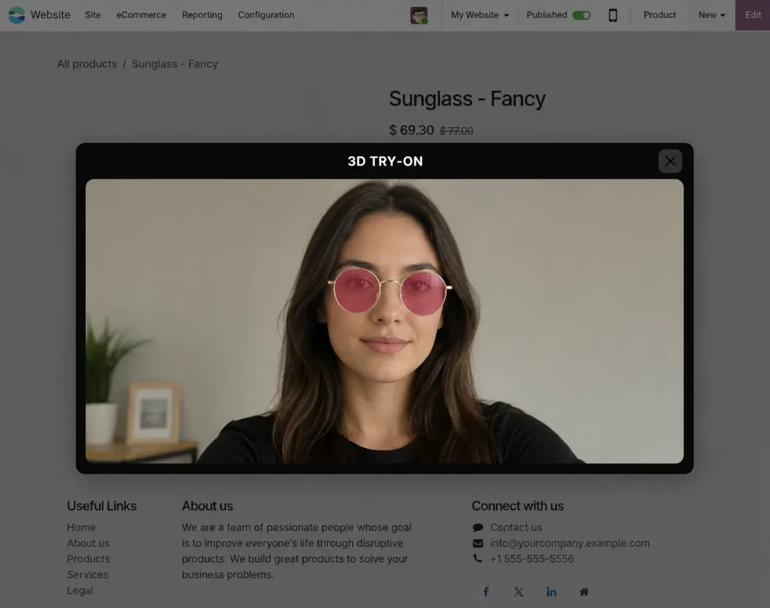Open the X (Twitter) social icon
The image size is (770, 608).
(x=518, y=592)
